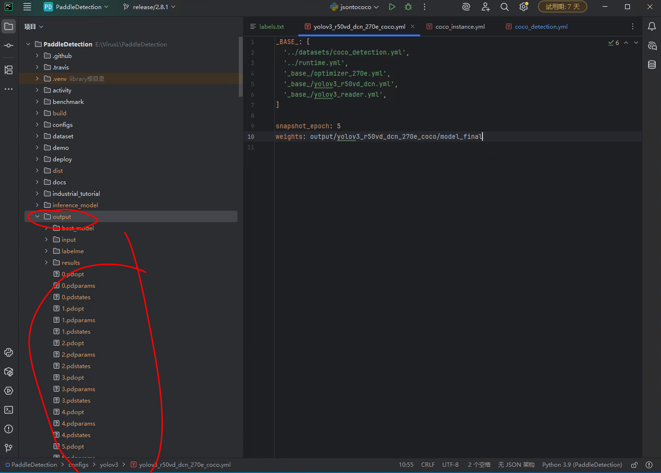Click the project tree vertical scrollbar
661x473 pixels.
(241, 67)
